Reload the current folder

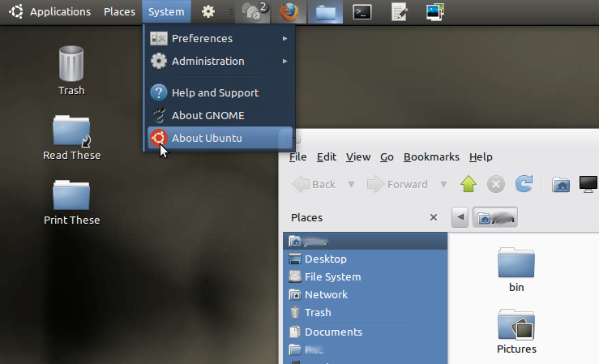pyautogui.click(x=524, y=184)
